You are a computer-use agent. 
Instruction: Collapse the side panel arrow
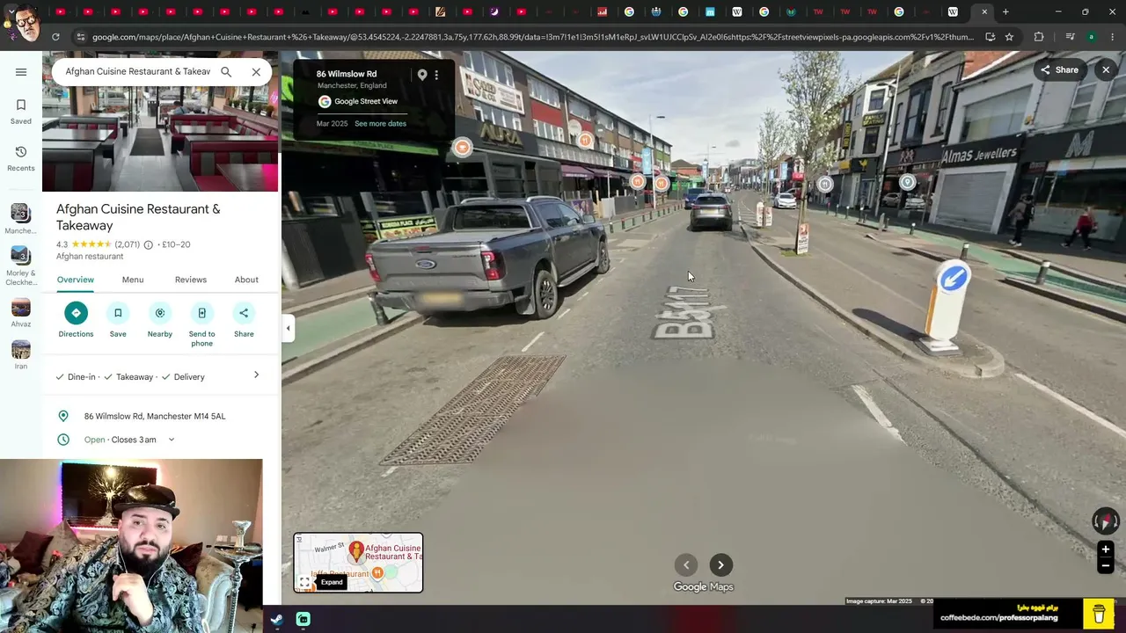coord(288,329)
